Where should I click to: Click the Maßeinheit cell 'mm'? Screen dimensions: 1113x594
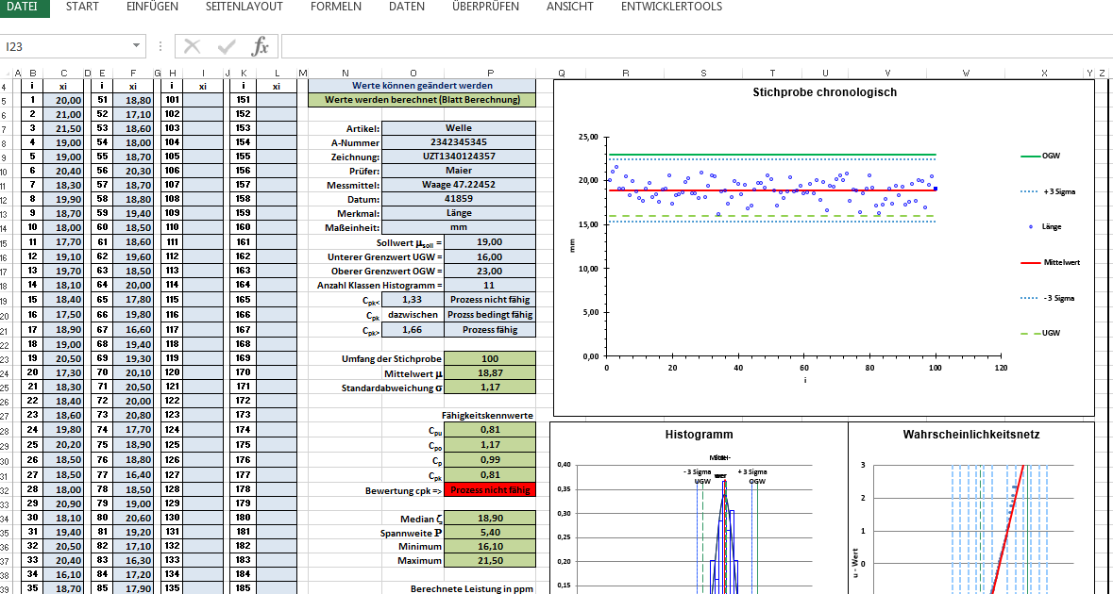[x=459, y=227]
